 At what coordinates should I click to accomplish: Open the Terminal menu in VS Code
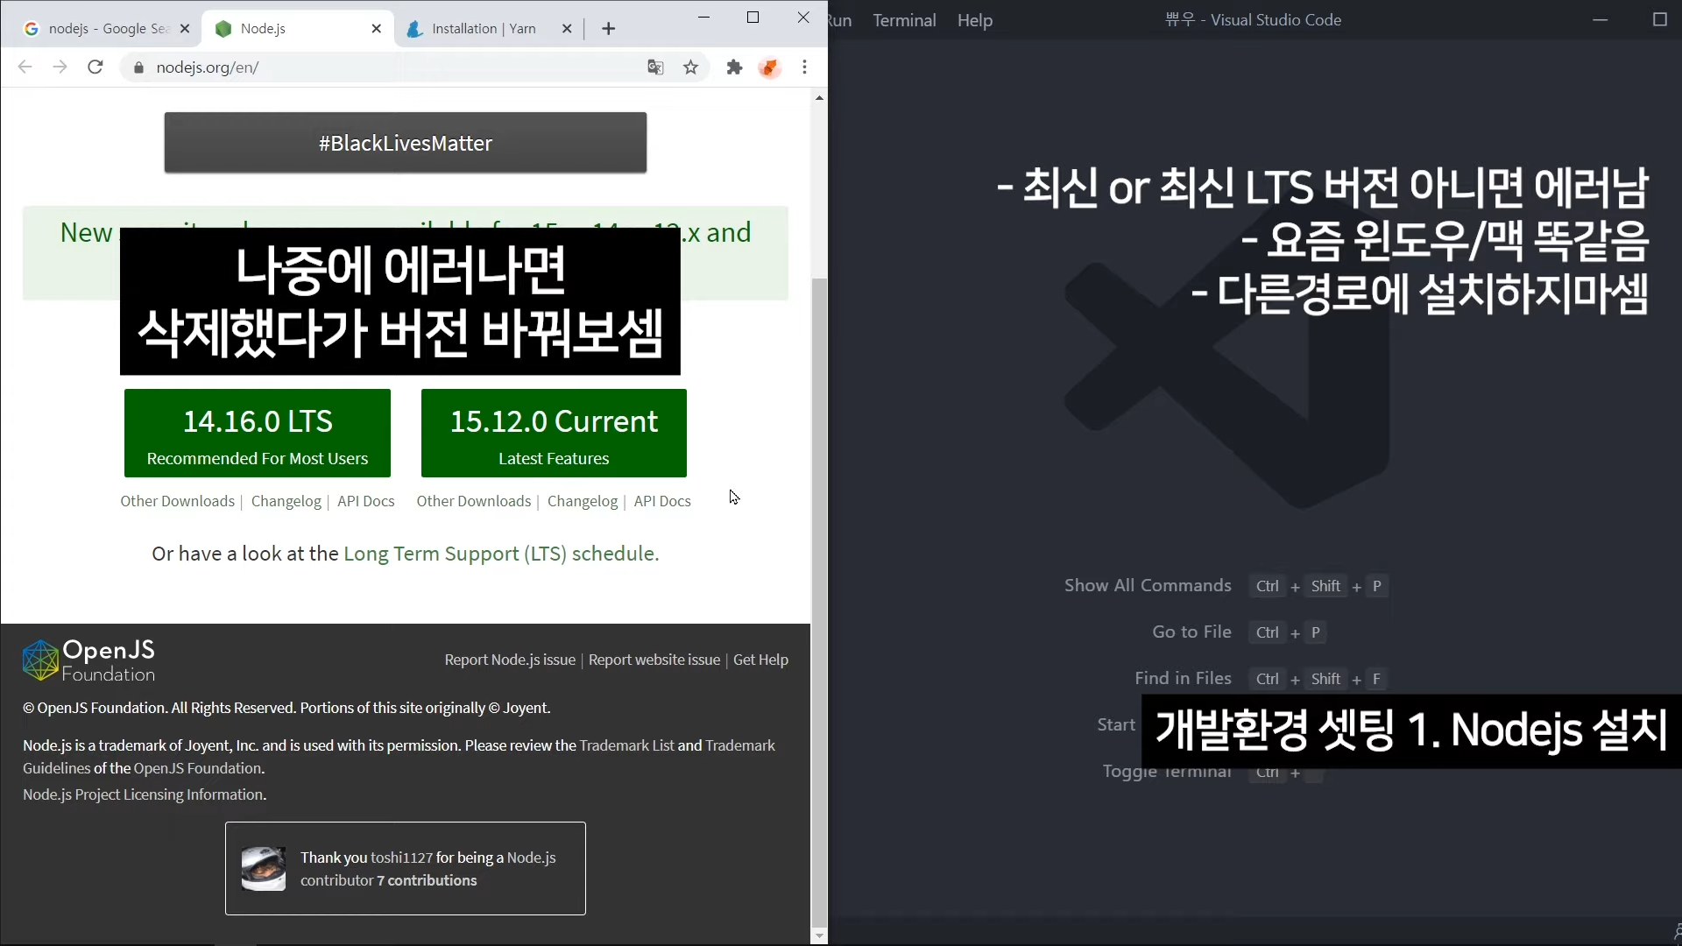[904, 20]
